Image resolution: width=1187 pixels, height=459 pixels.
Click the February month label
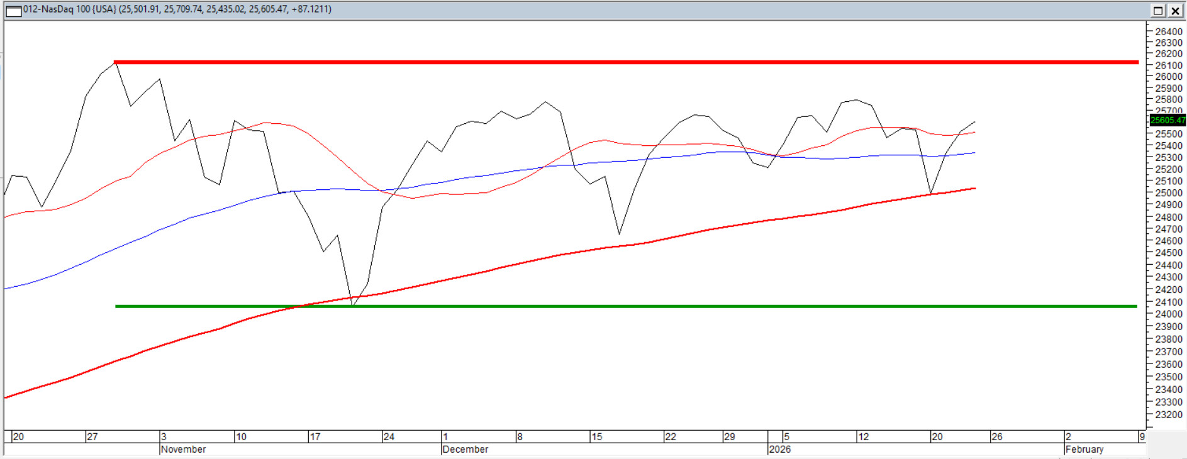tap(1084, 450)
